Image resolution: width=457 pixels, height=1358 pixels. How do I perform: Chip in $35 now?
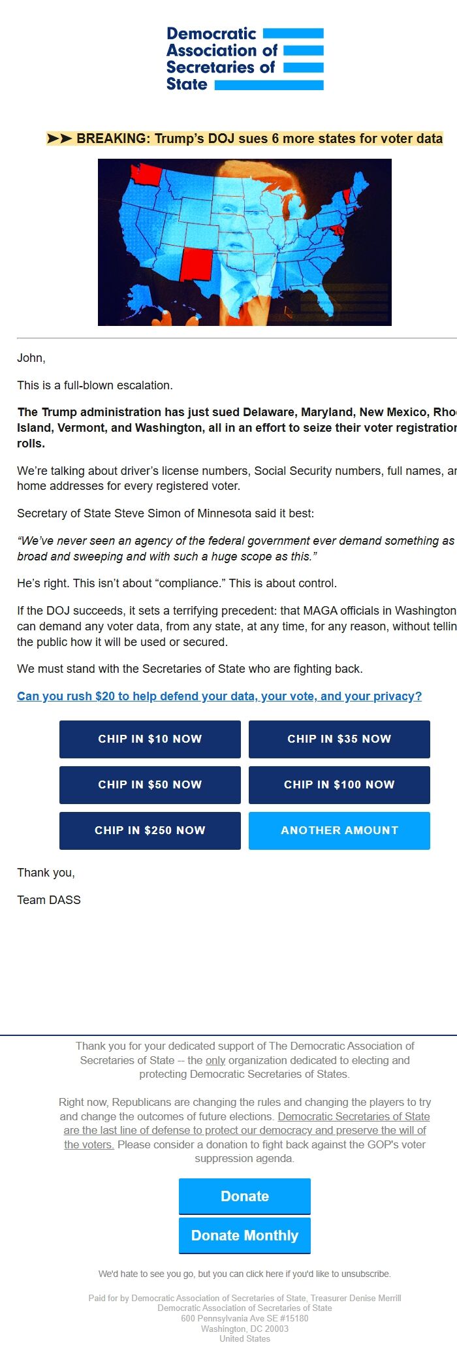tap(339, 739)
